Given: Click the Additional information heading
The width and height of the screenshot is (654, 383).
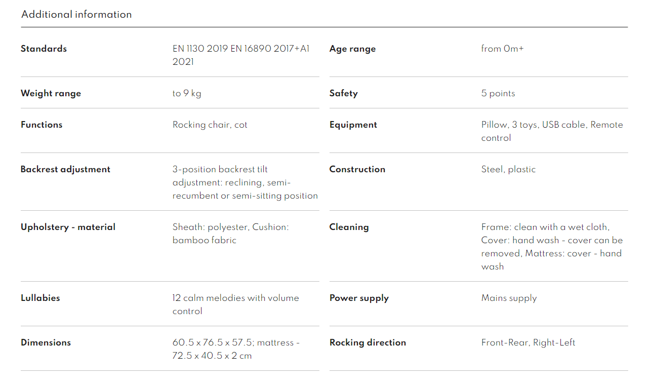Looking at the screenshot, I should point(76,14).
